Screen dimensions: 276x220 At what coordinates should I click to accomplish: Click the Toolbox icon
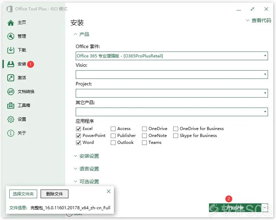[11, 106]
